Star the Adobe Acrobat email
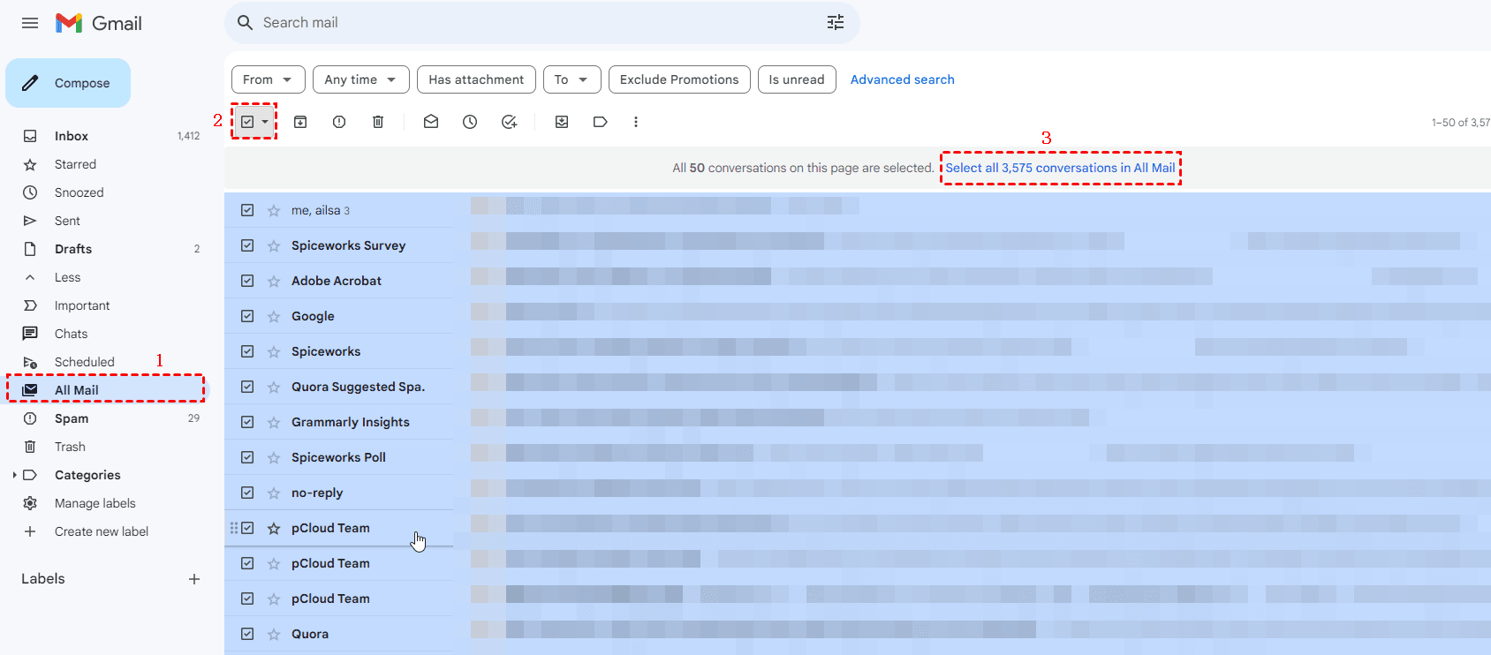 [274, 281]
